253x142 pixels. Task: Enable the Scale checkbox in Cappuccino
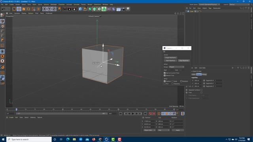tap(172, 81)
